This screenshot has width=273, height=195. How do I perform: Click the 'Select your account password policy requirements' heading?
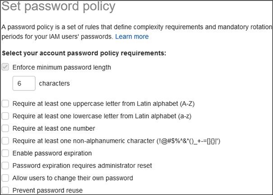point(84,53)
